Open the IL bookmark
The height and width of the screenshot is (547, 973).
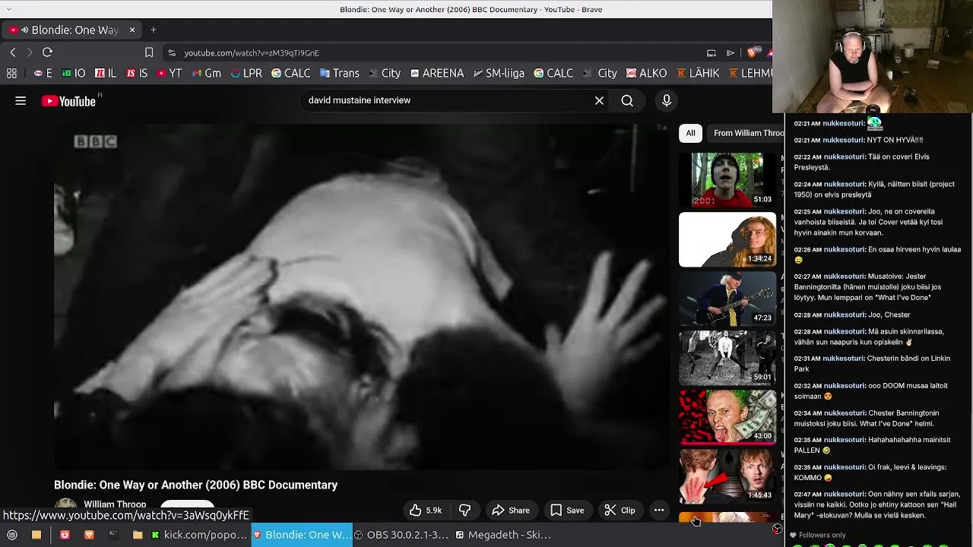click(x=106, y=73)
